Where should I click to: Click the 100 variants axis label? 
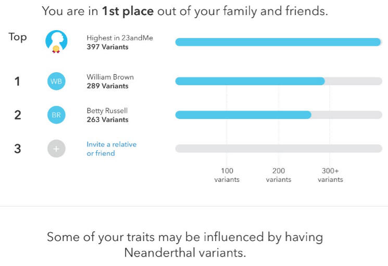click(x=227, y=175)
